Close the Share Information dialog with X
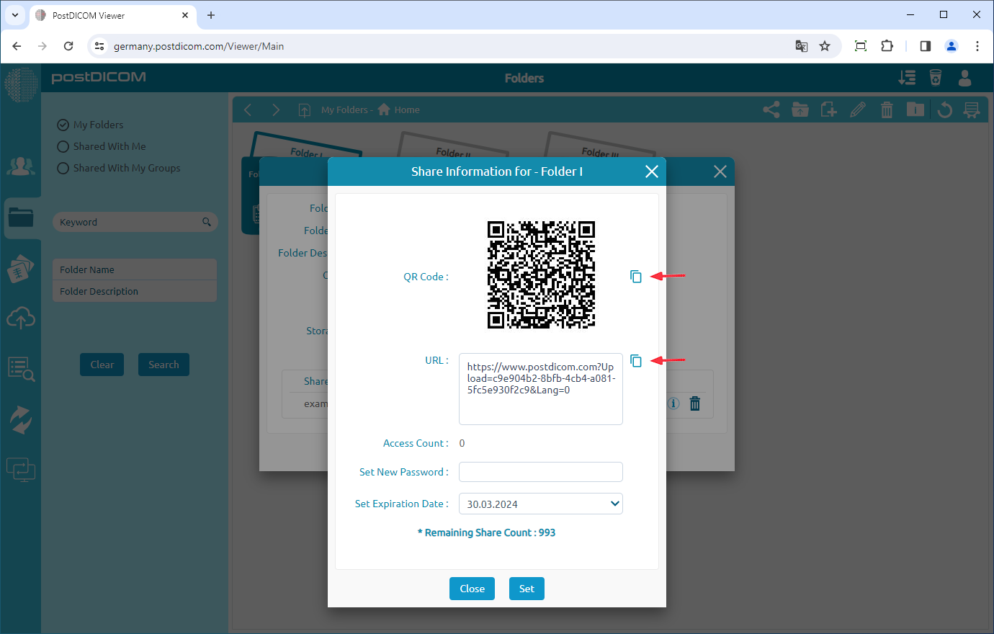 (x=651, y=171)
